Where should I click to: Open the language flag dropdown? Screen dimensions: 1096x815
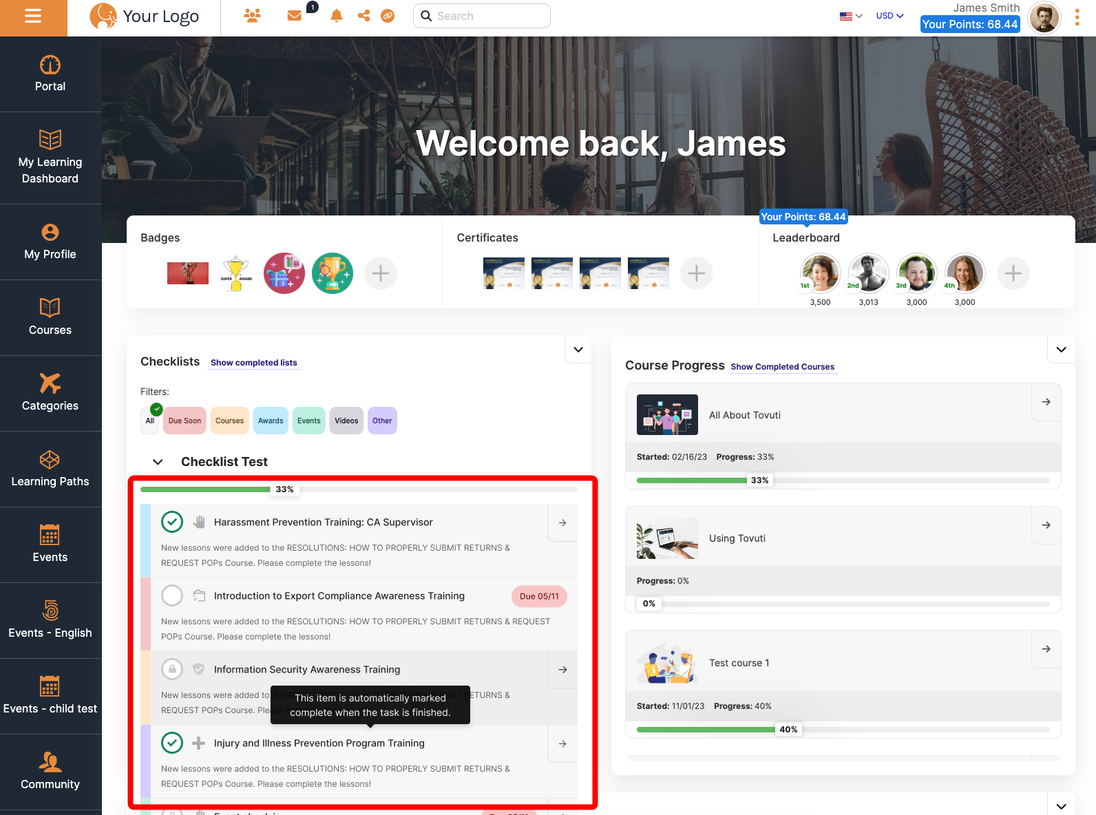851,16
